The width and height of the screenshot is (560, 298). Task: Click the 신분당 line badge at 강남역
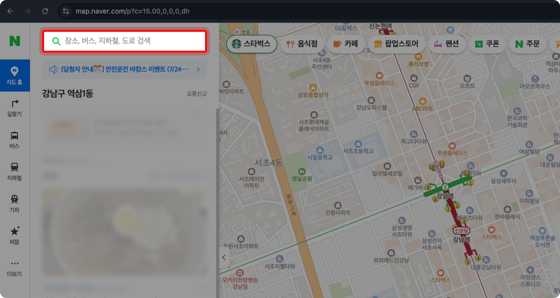[461, 231]
